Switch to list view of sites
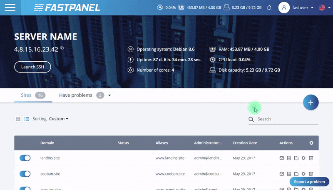This screenshot has height=190, width=333. pyautogui.click(x=27, y=119)
